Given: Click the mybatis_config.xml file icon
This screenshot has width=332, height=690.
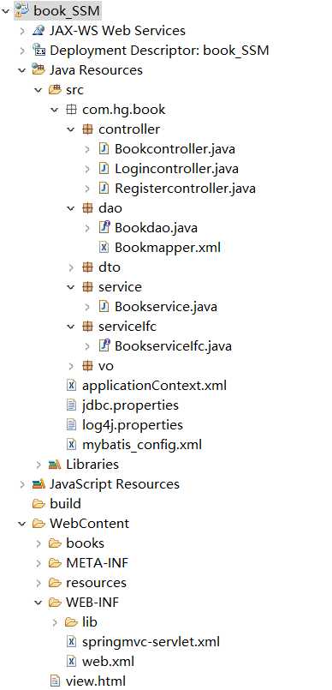Looking at the screenshot, I should (71, 445).
